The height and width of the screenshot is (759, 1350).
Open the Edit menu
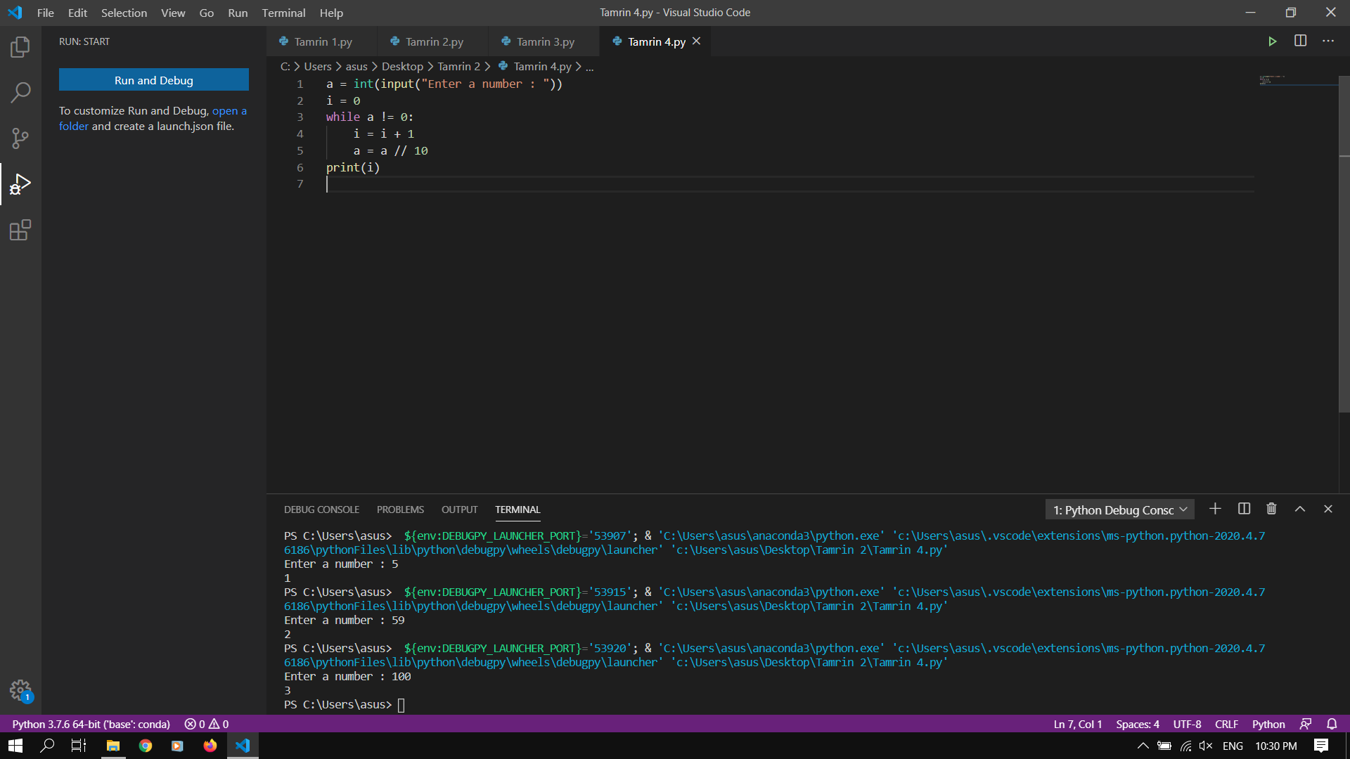coord(77,13)
